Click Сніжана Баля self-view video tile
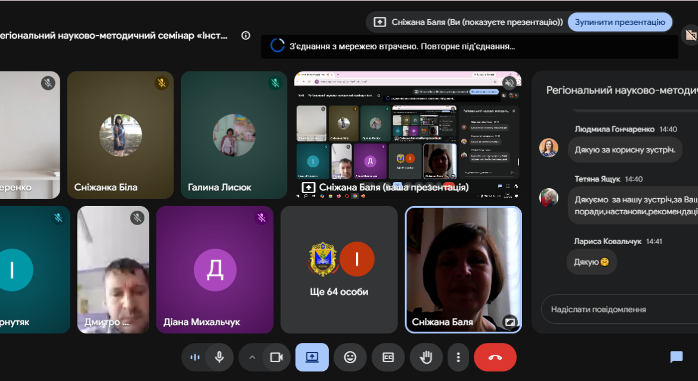The image size is (698, 381). tap(464, 270)
